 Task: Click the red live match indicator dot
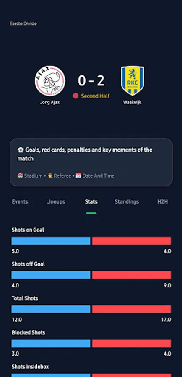[75, 96]
